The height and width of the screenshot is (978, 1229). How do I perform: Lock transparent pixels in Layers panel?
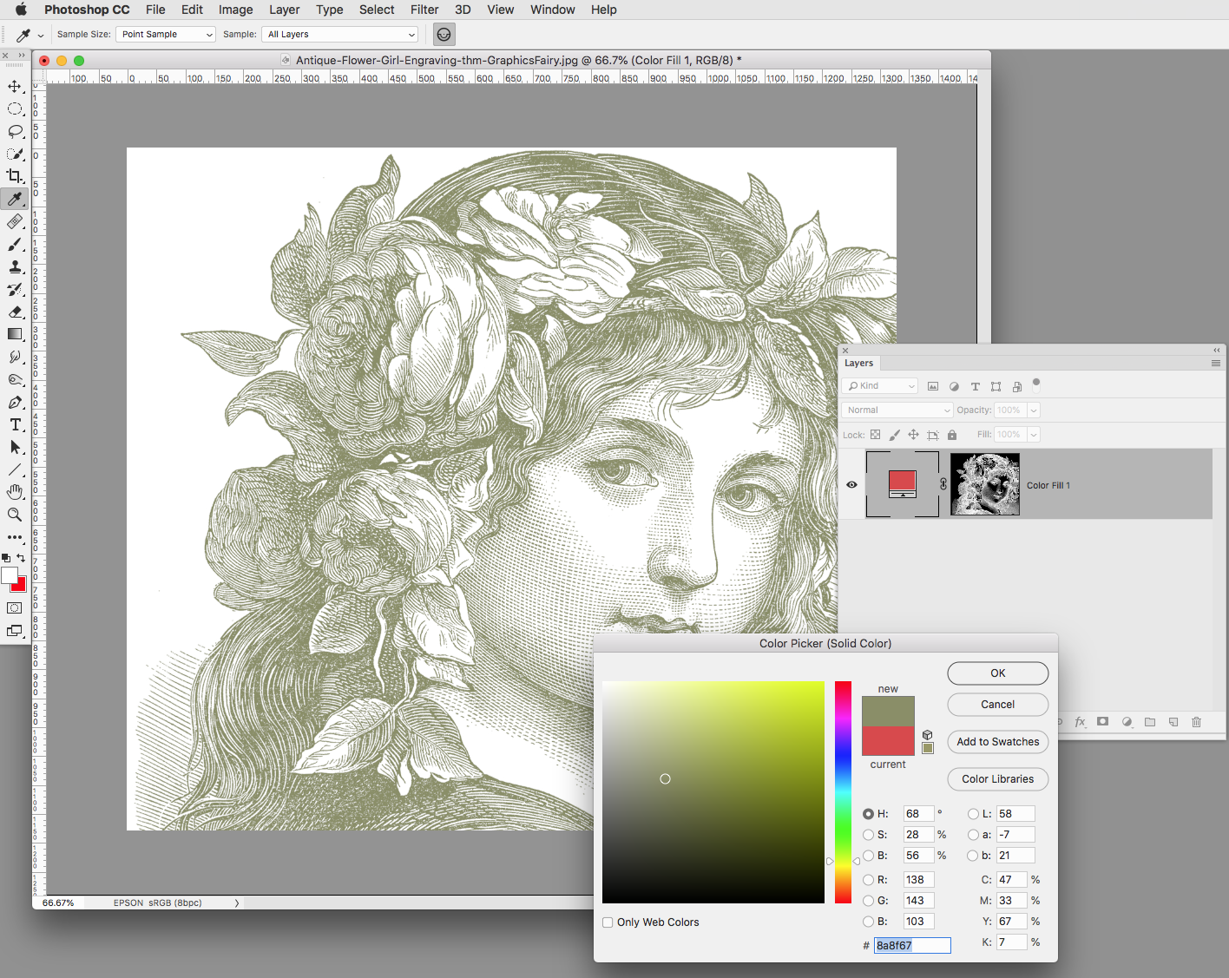click(x=875, y=435)
